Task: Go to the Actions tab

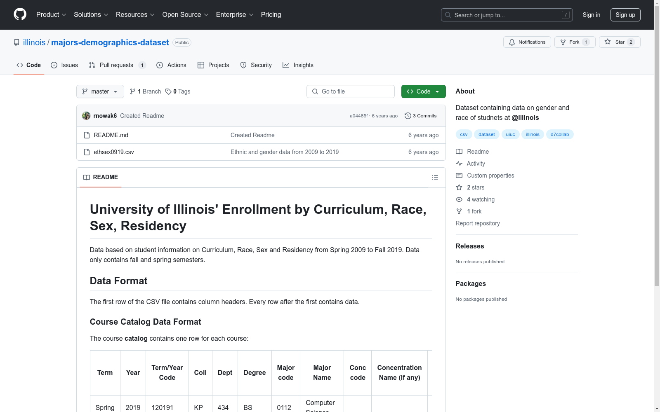Action: (x=172, y=65)
